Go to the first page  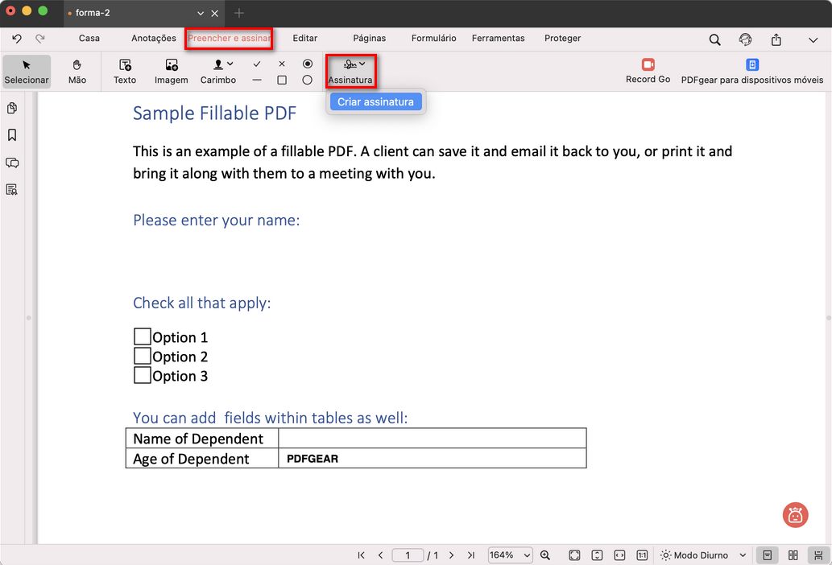362,555
